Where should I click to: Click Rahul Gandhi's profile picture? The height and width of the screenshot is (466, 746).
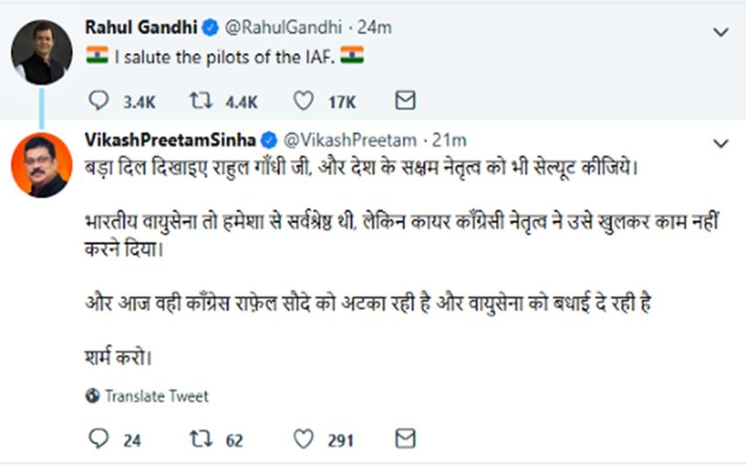41,52
